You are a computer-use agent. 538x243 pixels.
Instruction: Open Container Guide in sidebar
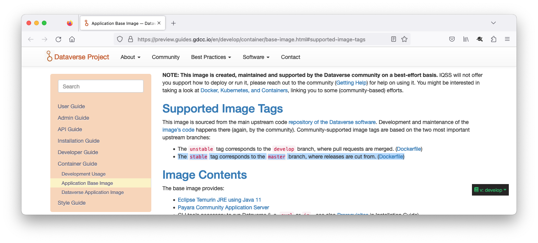(x=77, y=164)
